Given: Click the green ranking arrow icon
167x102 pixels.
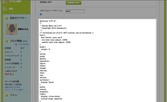Looking at the screenshot, I should (13, 74).
